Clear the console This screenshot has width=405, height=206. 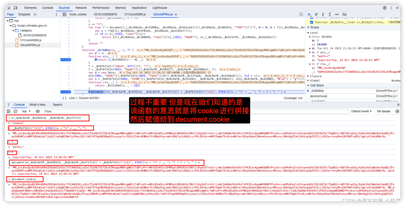(x=15, y=111)
